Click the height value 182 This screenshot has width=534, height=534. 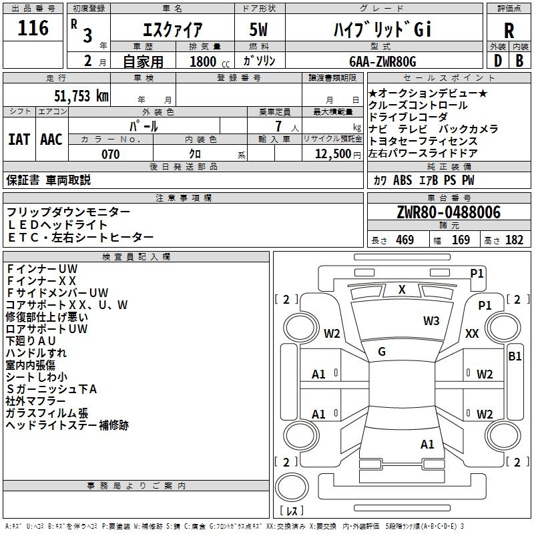514,240
